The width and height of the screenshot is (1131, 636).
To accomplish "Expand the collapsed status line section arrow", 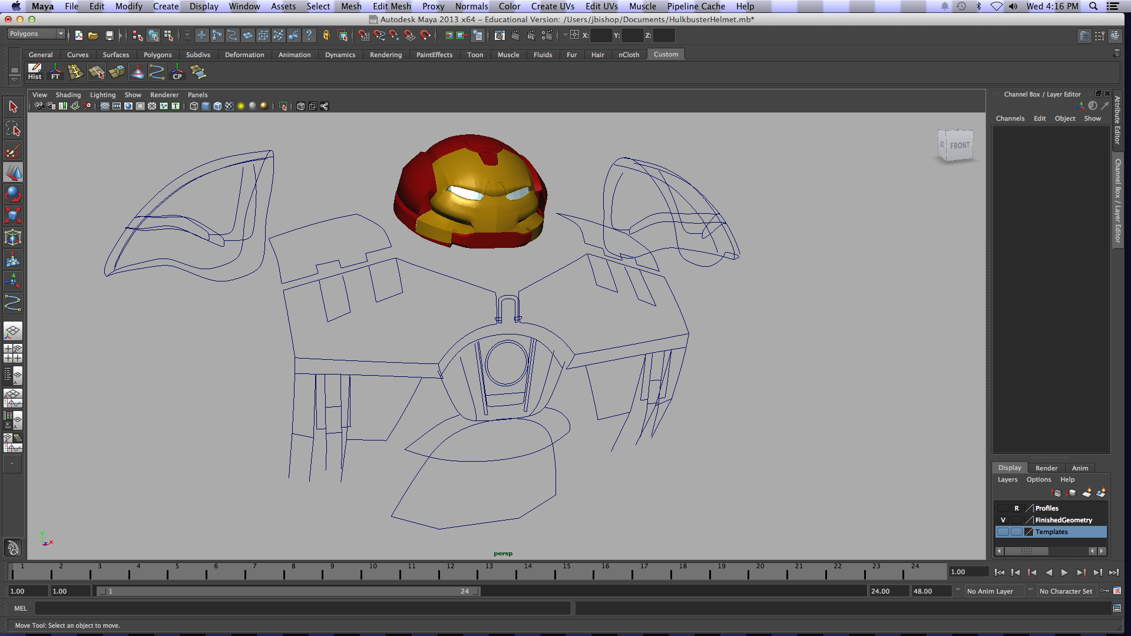I will click(120, 35).
